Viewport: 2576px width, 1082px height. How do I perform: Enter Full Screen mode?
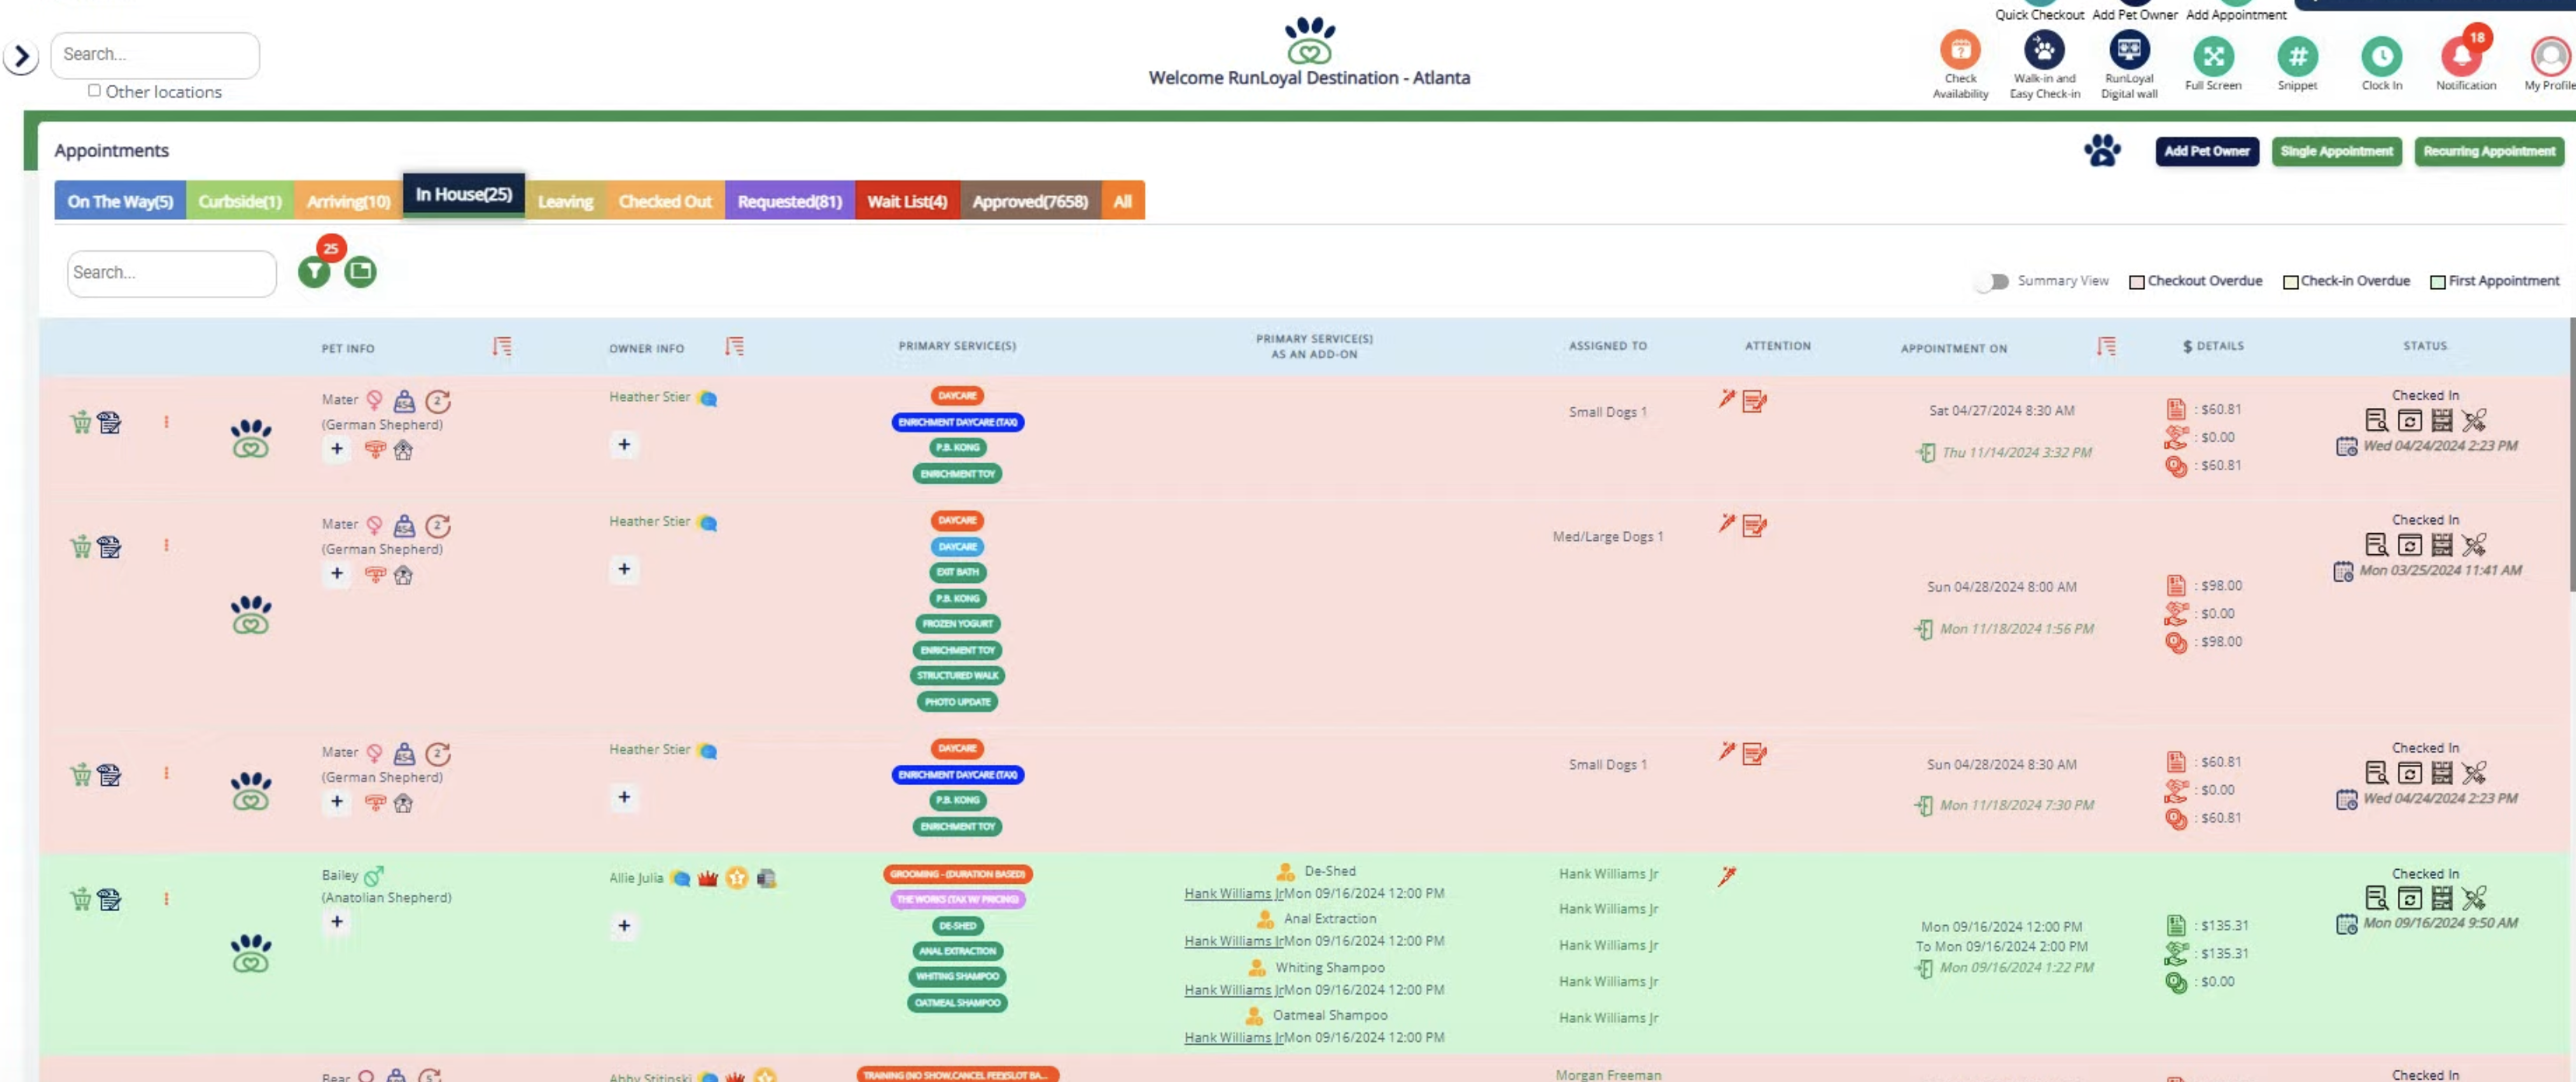click(2213, 56)
